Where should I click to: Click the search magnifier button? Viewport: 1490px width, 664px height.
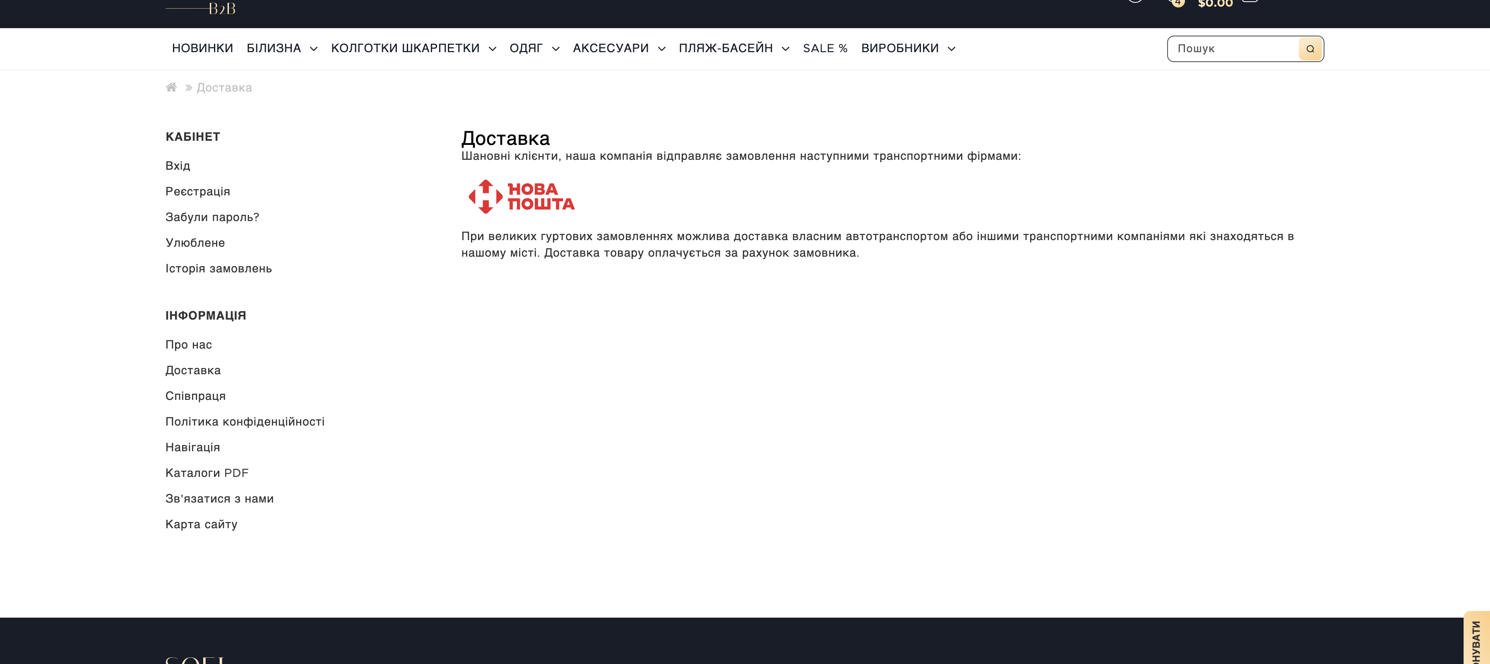point(1310,48)
